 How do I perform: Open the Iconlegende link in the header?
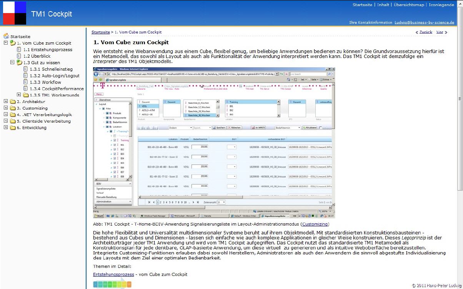point(441,5)
